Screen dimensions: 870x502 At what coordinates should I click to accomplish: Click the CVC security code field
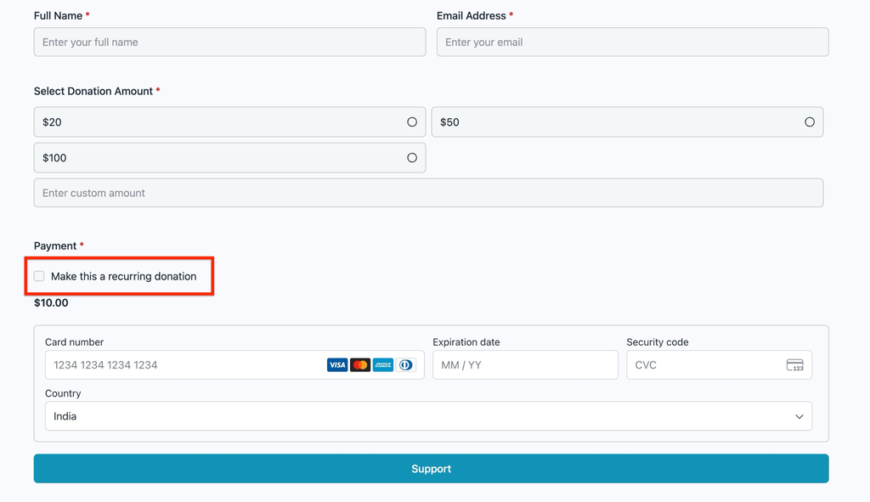[x=719, y=365]
